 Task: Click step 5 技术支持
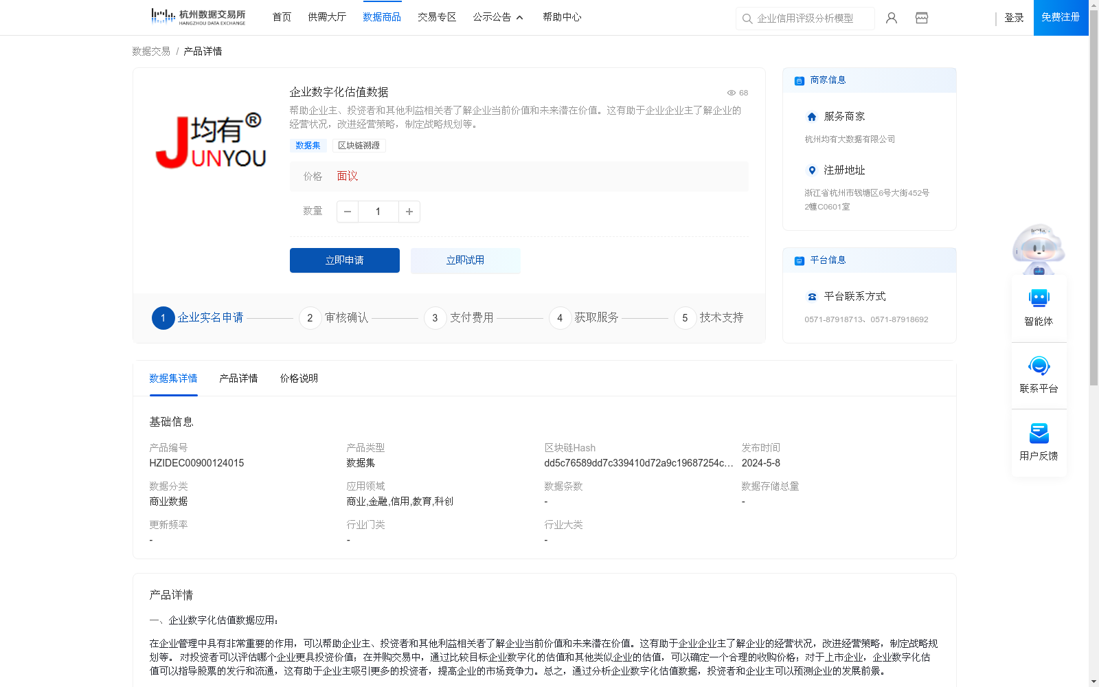709,318
